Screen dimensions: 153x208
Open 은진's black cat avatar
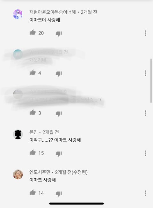tap(18, 134)
